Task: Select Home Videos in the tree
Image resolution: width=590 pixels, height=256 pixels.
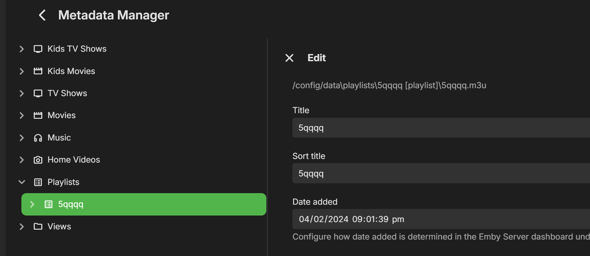Action: [74, 160]
